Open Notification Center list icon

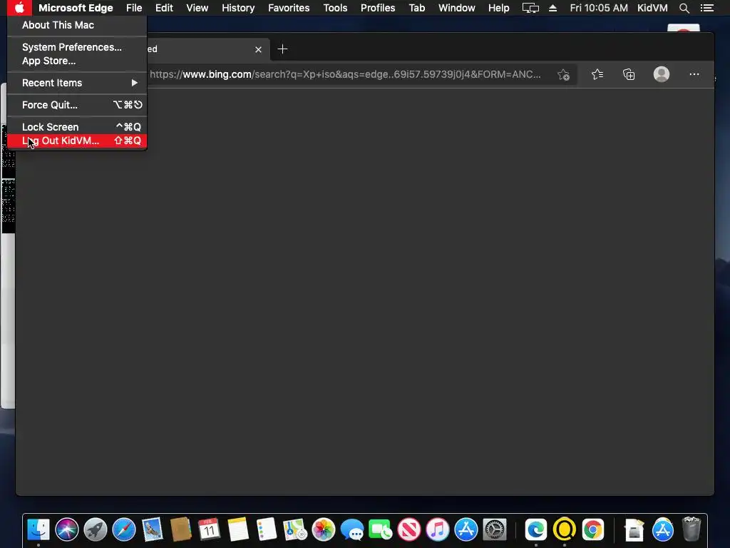click(706, 8)
